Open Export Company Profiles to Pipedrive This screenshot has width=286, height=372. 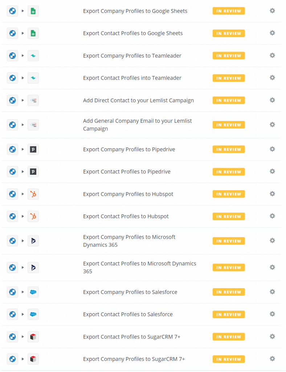point(129,149)
